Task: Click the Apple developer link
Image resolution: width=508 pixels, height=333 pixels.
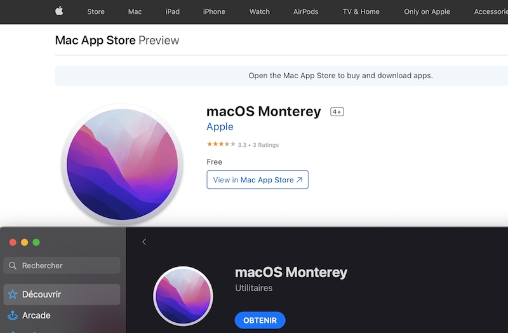Action: pyautogui.click(x=220, y=126)
